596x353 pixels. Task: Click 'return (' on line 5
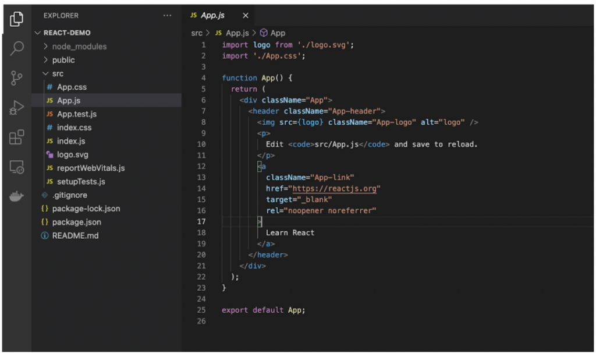point(248,89)
